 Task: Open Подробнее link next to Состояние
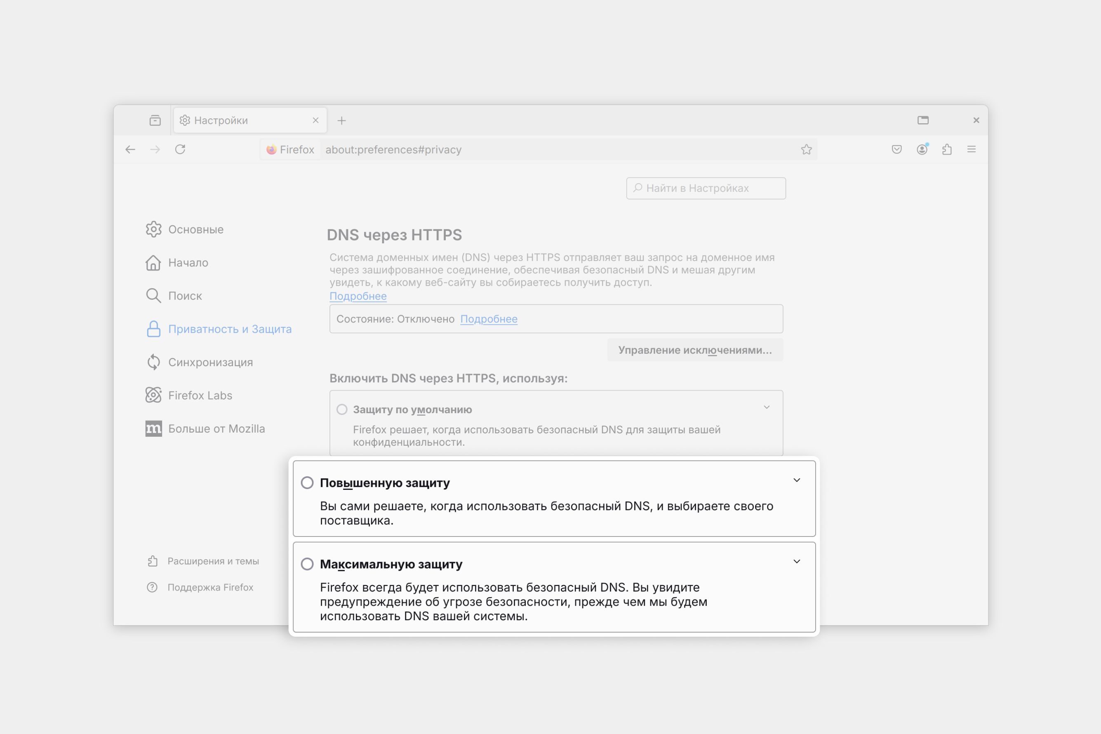(x=489, y=319)
